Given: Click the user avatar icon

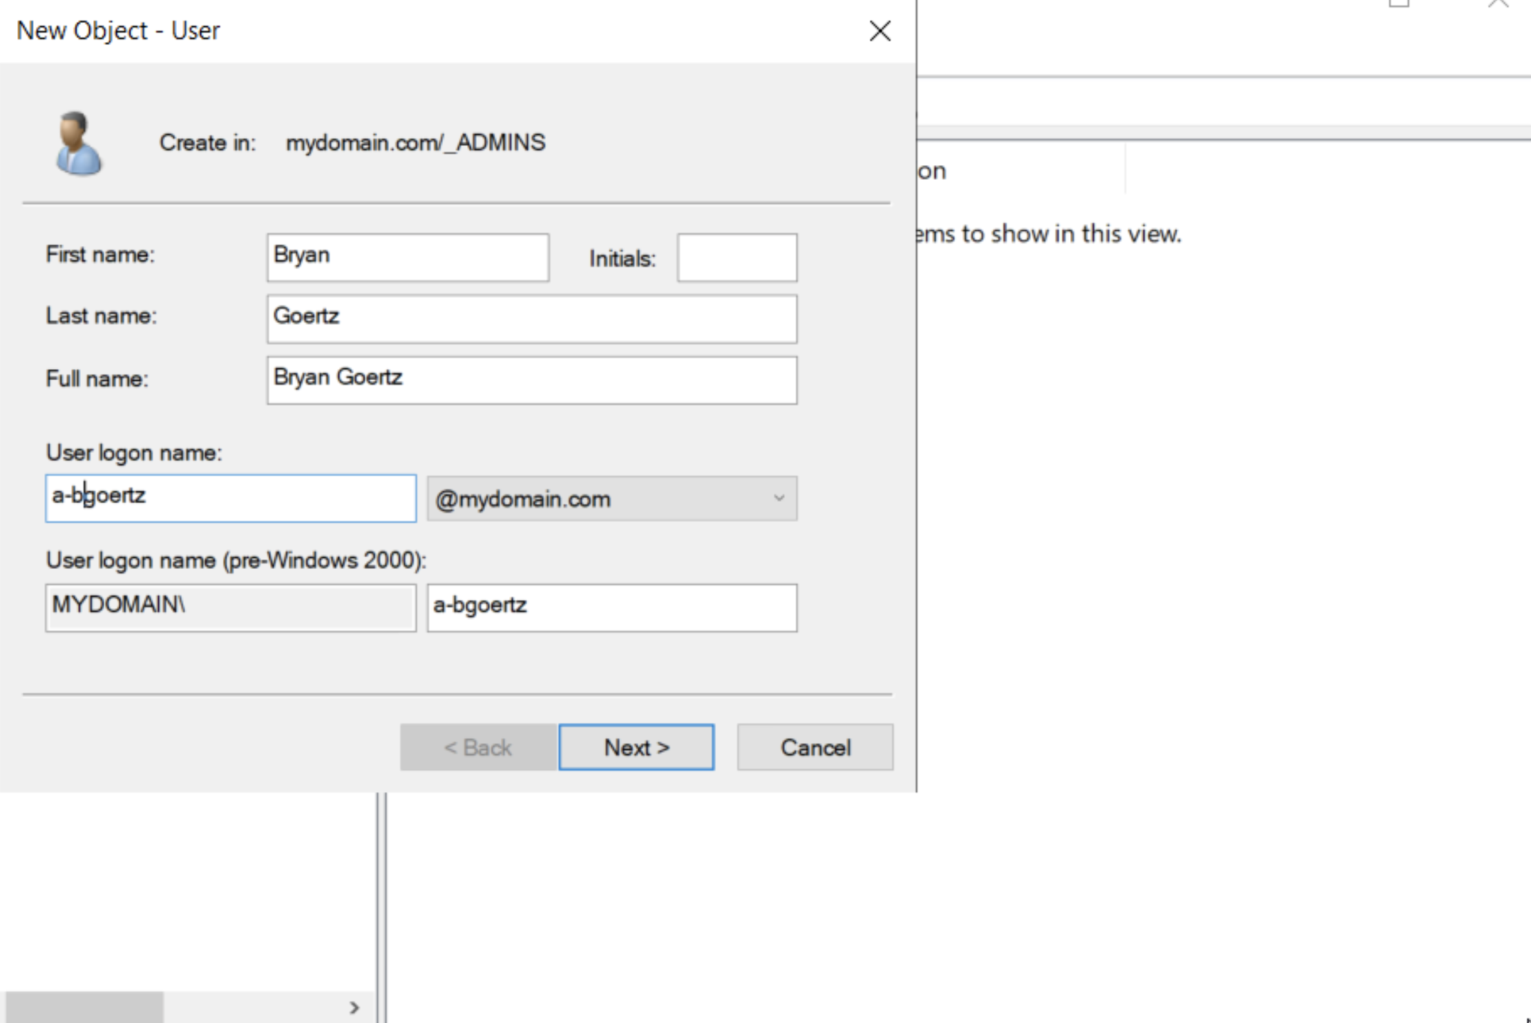Looking at the screenshot, I should (x=77, y=144).
